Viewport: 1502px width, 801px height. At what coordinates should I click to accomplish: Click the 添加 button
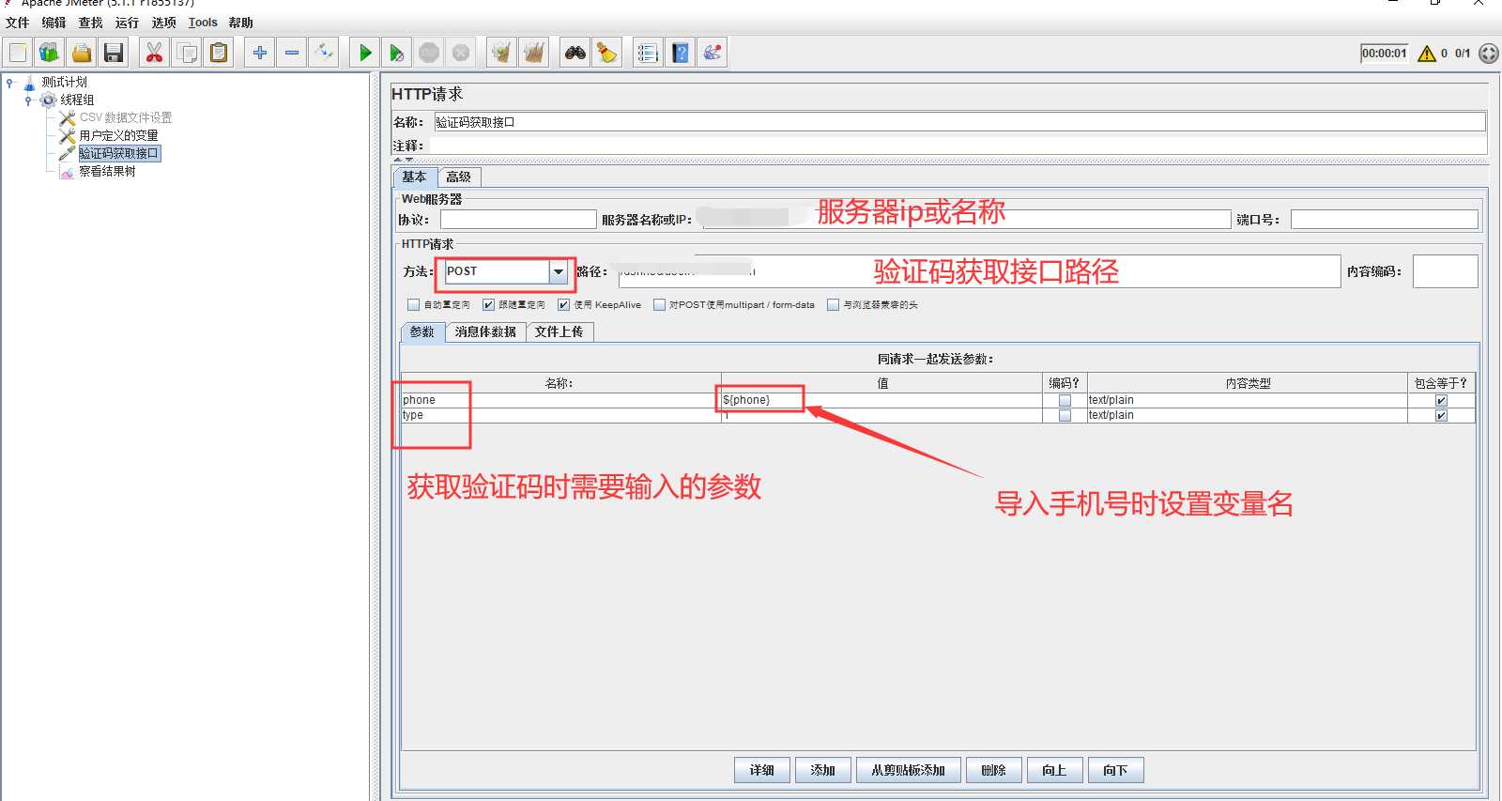coord(823,770)
